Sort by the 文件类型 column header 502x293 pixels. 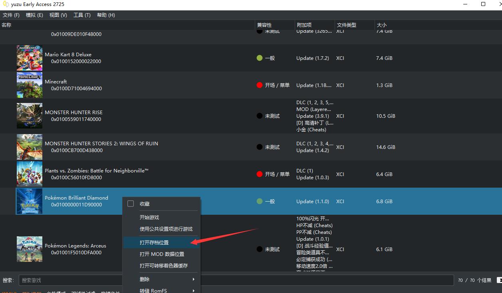coord(355,25)
